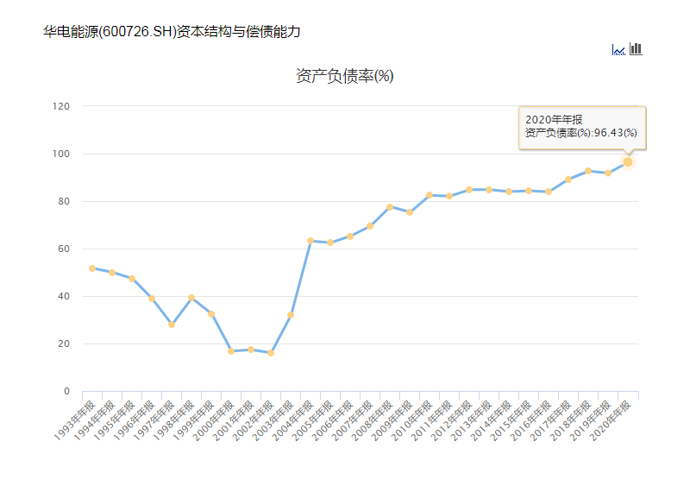Click the 1997年年报 data point on line
690x479 pixels.
point(172,325)
